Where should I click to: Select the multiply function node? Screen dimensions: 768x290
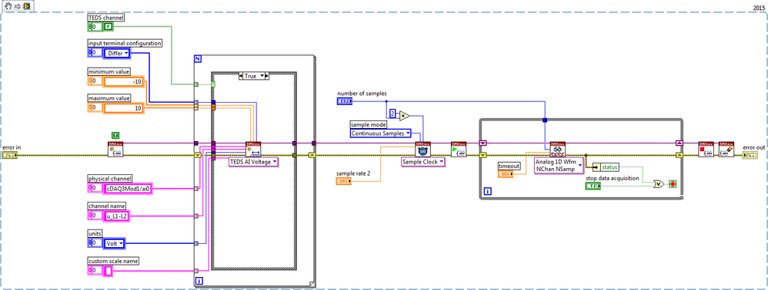click(405, 115)
